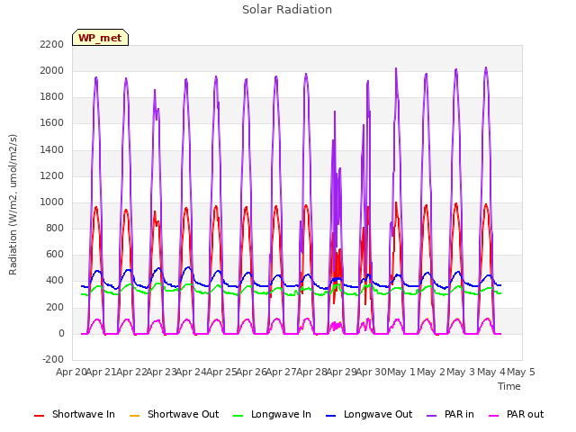576x432 pixels.
Task: Click the Apr 20 x-axis date label
Action: 71,372
